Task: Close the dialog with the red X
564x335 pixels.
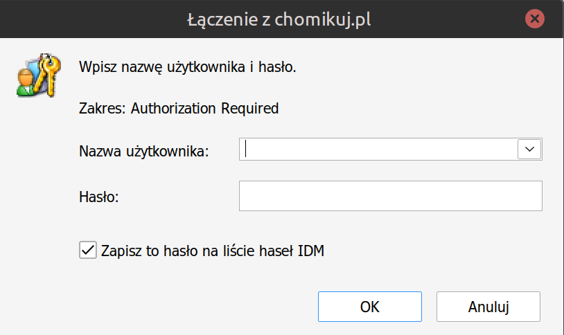Action: [x=534, y=19]
